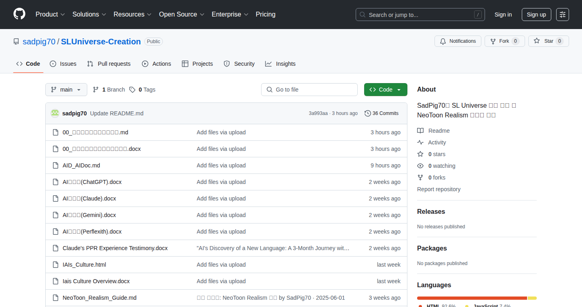Click the Update README.md commit message

coord(117,113)
